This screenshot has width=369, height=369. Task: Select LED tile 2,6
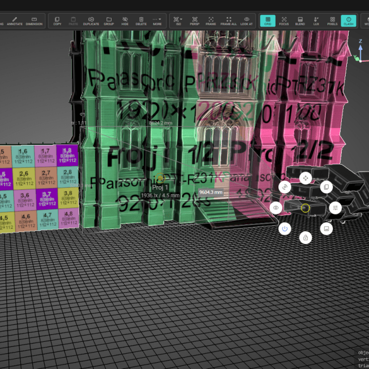24,178
